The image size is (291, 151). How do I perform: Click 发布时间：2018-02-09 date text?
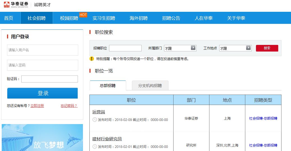115,120
